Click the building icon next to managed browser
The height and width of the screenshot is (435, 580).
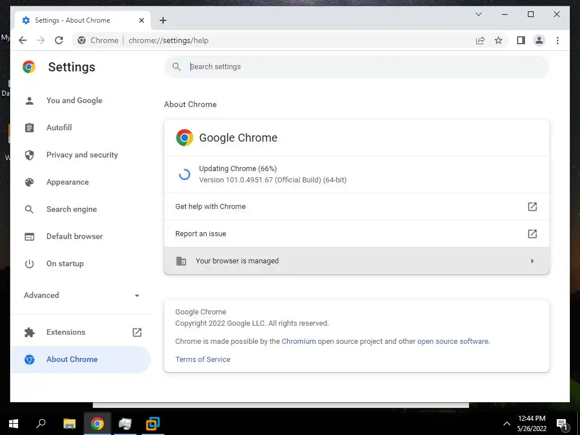(181, 261)
